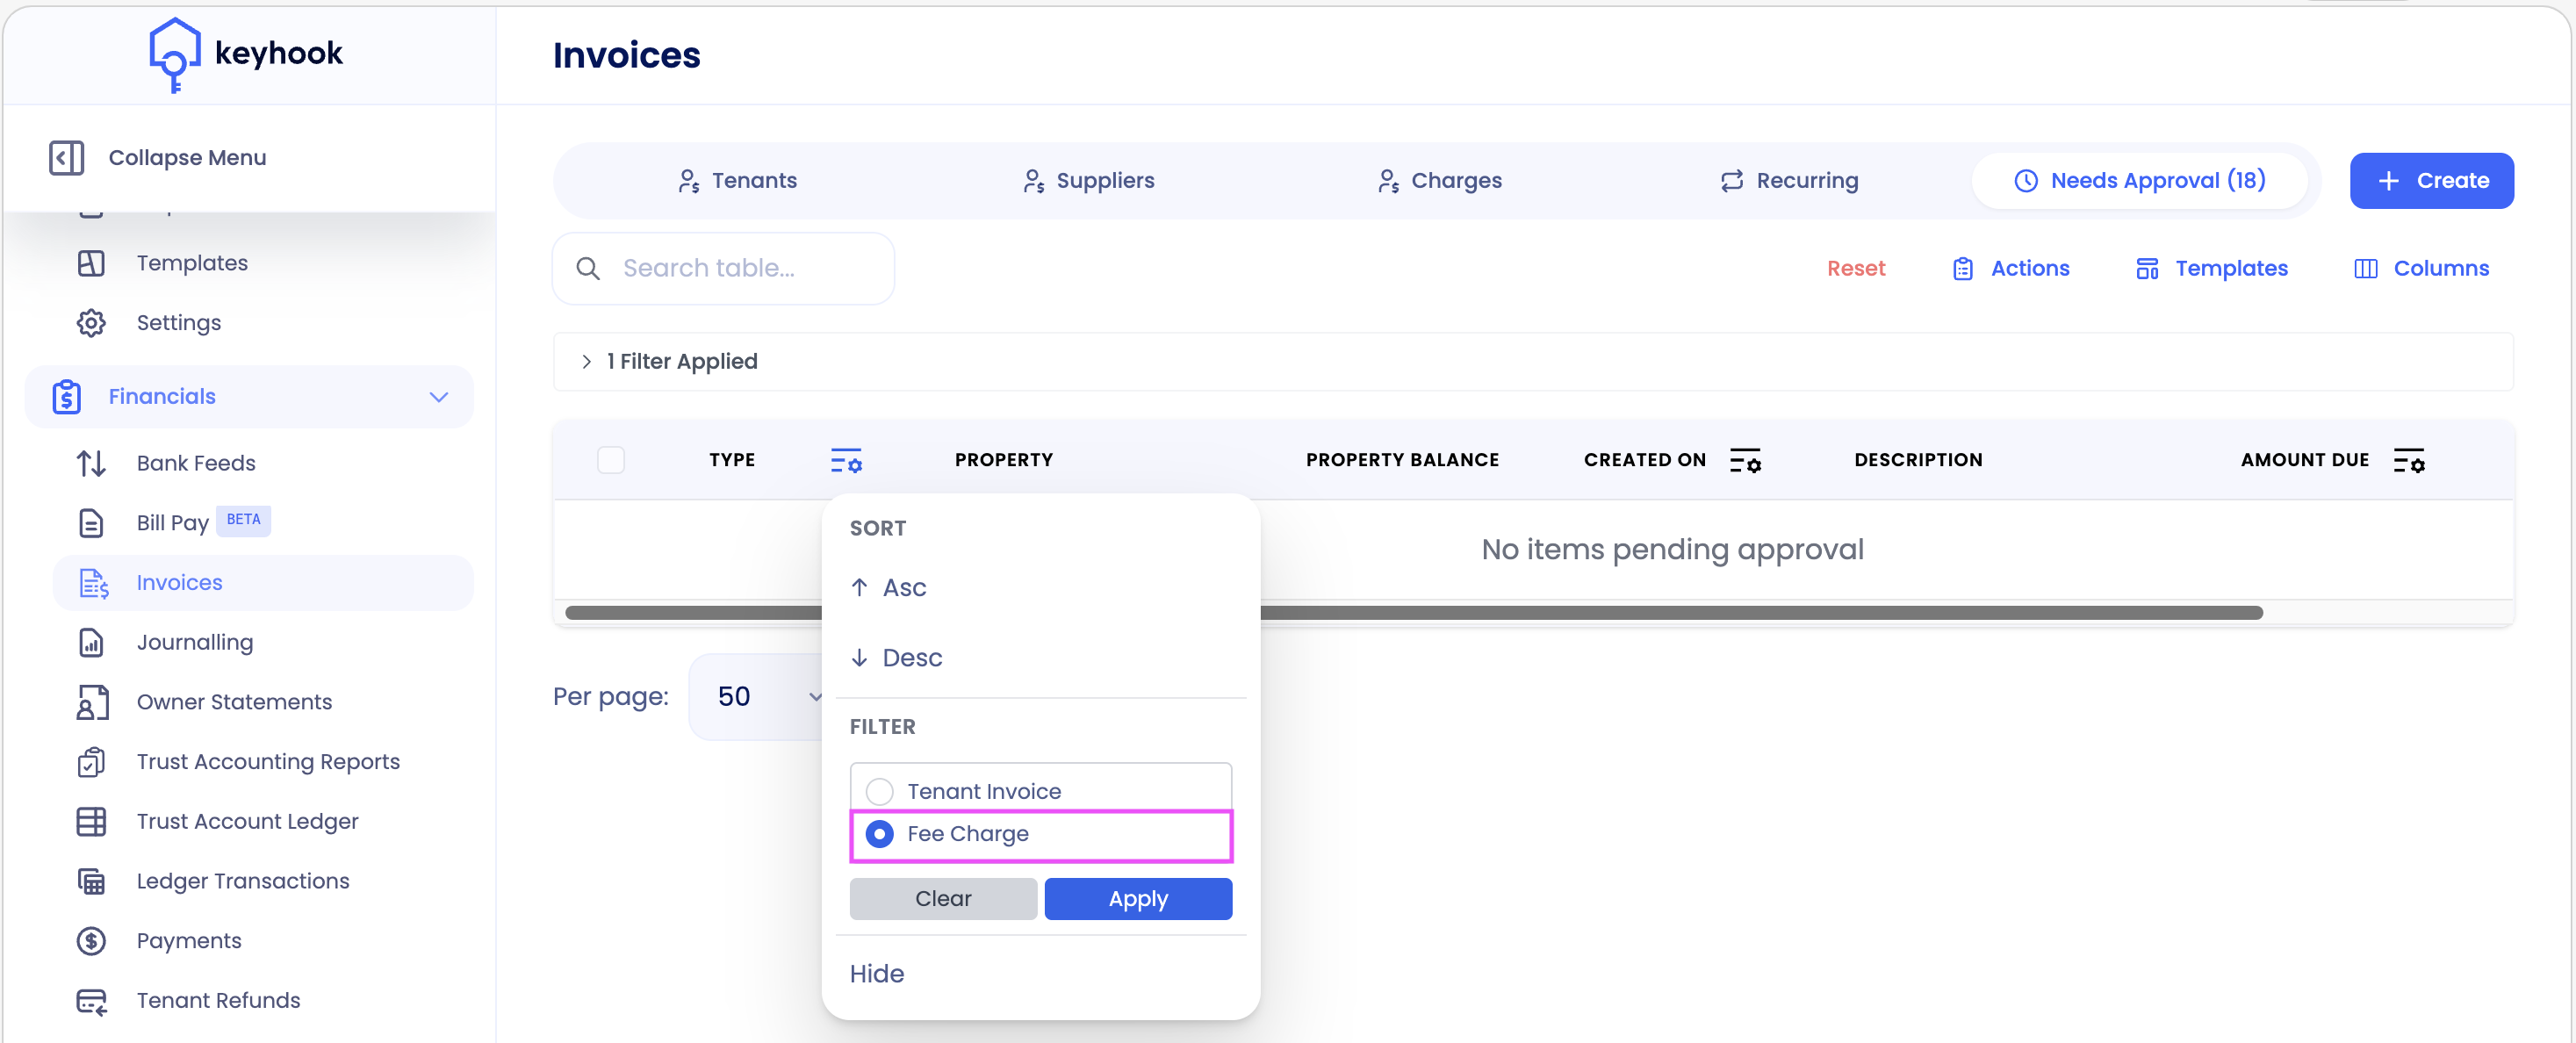Click the BETA badge beside Bill Pay
This screenshot has height=1043, width=2576.
(x=243, y=520)
